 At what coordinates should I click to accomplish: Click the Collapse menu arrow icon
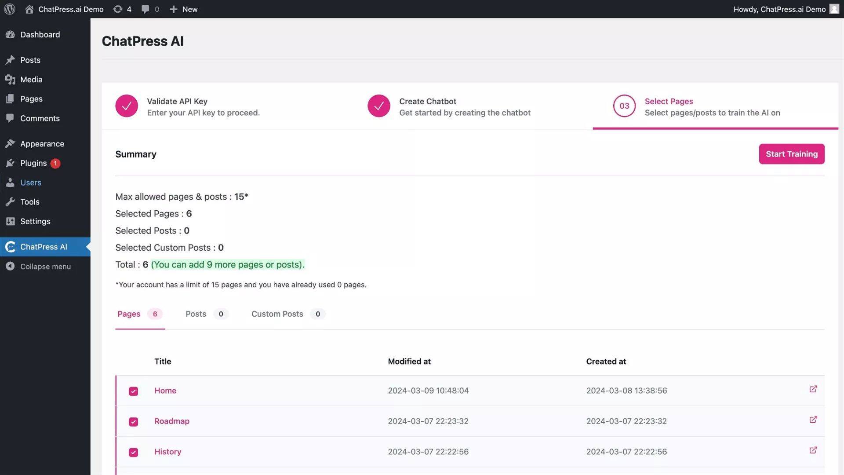10,267
